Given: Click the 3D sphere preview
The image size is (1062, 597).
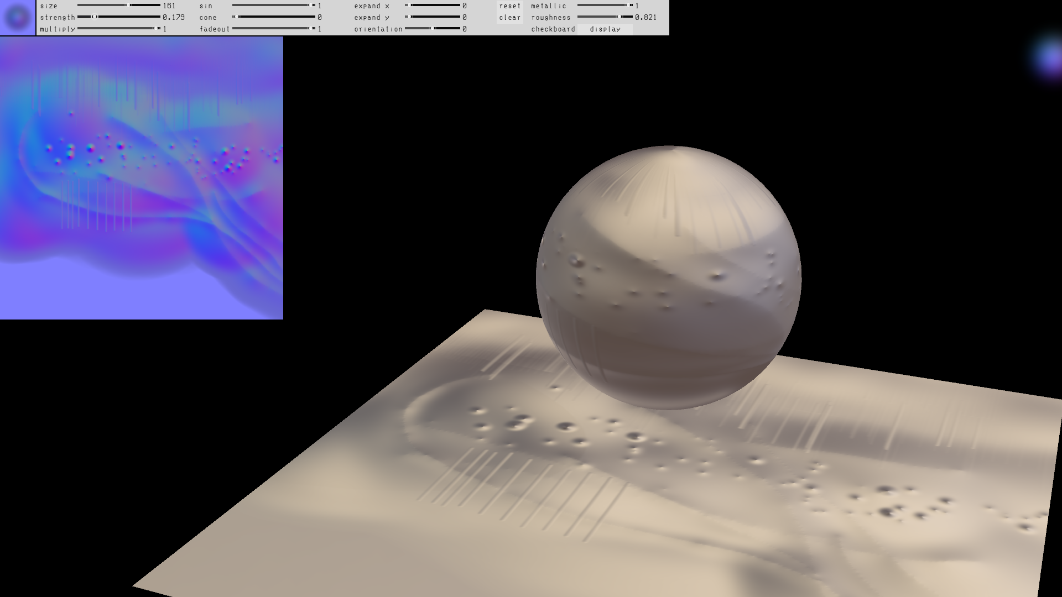Looking at the screenshot, I should [668, 277].
